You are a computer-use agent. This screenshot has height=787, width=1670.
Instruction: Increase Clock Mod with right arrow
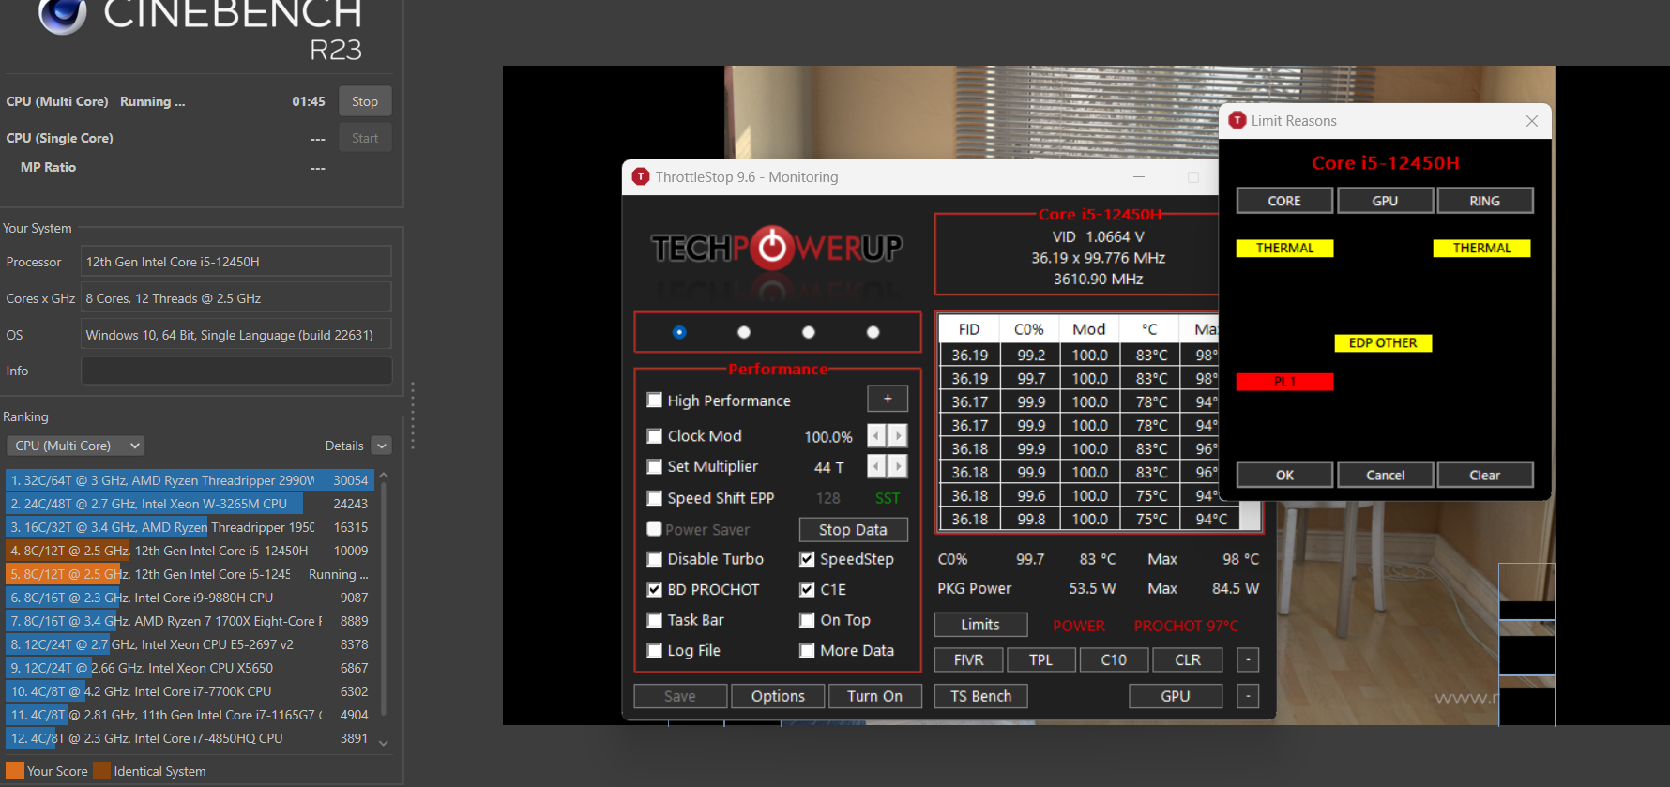(x=898, y=436)
